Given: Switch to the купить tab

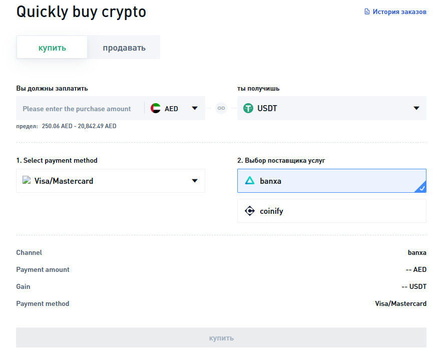Looking at the screenshot, I should (x=52, y=47).
